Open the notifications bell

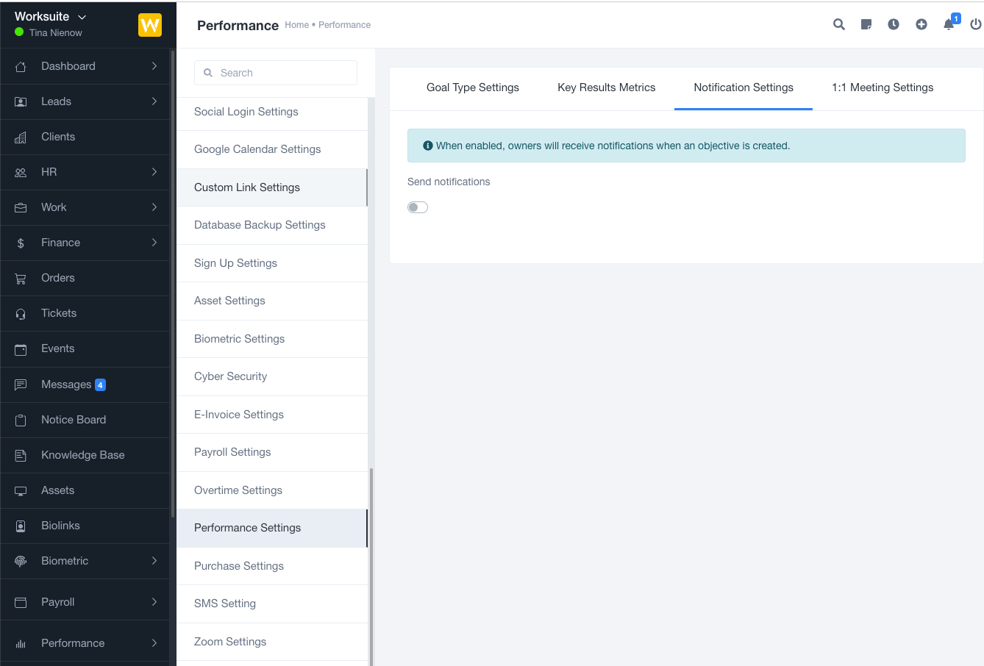[949, 24]
